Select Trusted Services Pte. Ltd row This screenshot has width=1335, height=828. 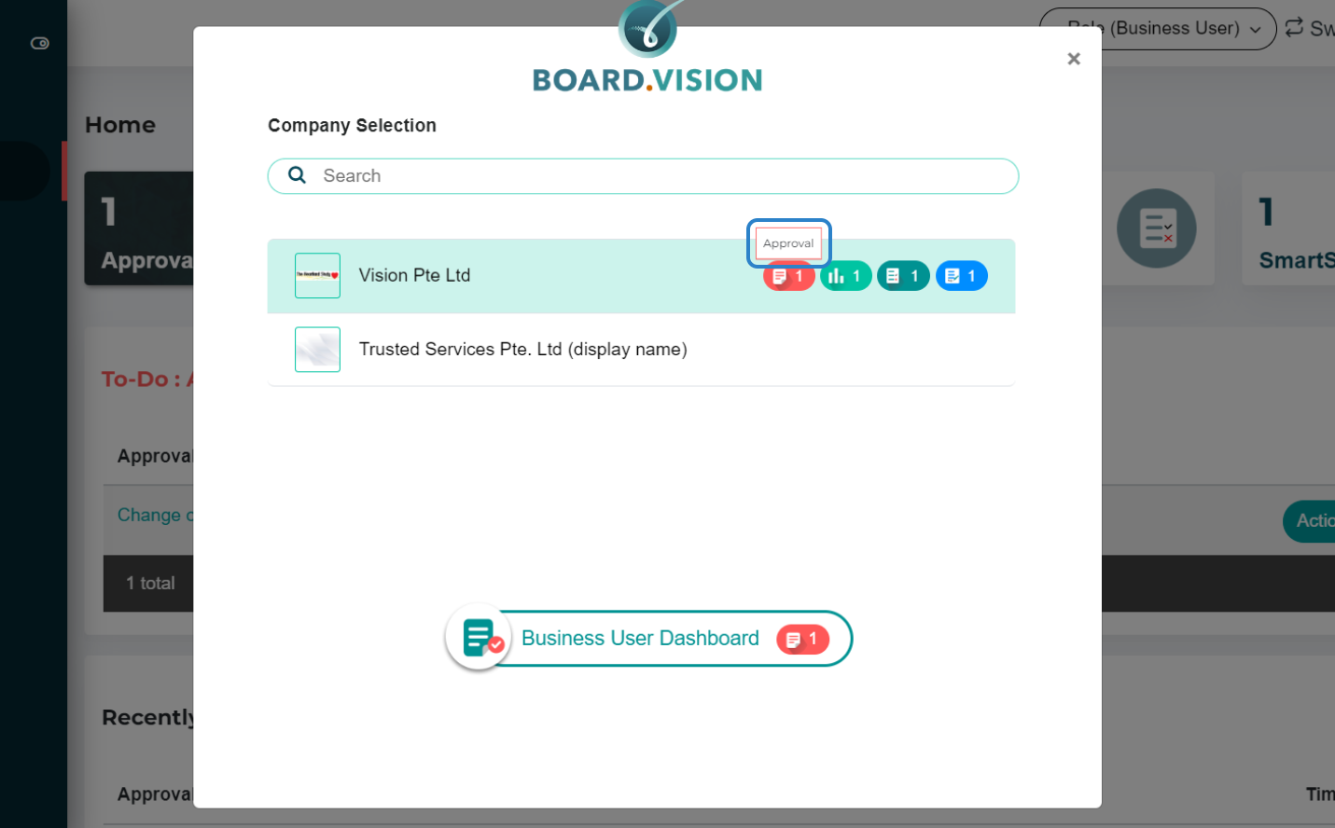coord(641,350)
